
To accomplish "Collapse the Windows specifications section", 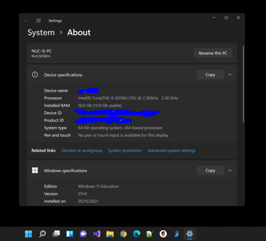I will point(230,170).
